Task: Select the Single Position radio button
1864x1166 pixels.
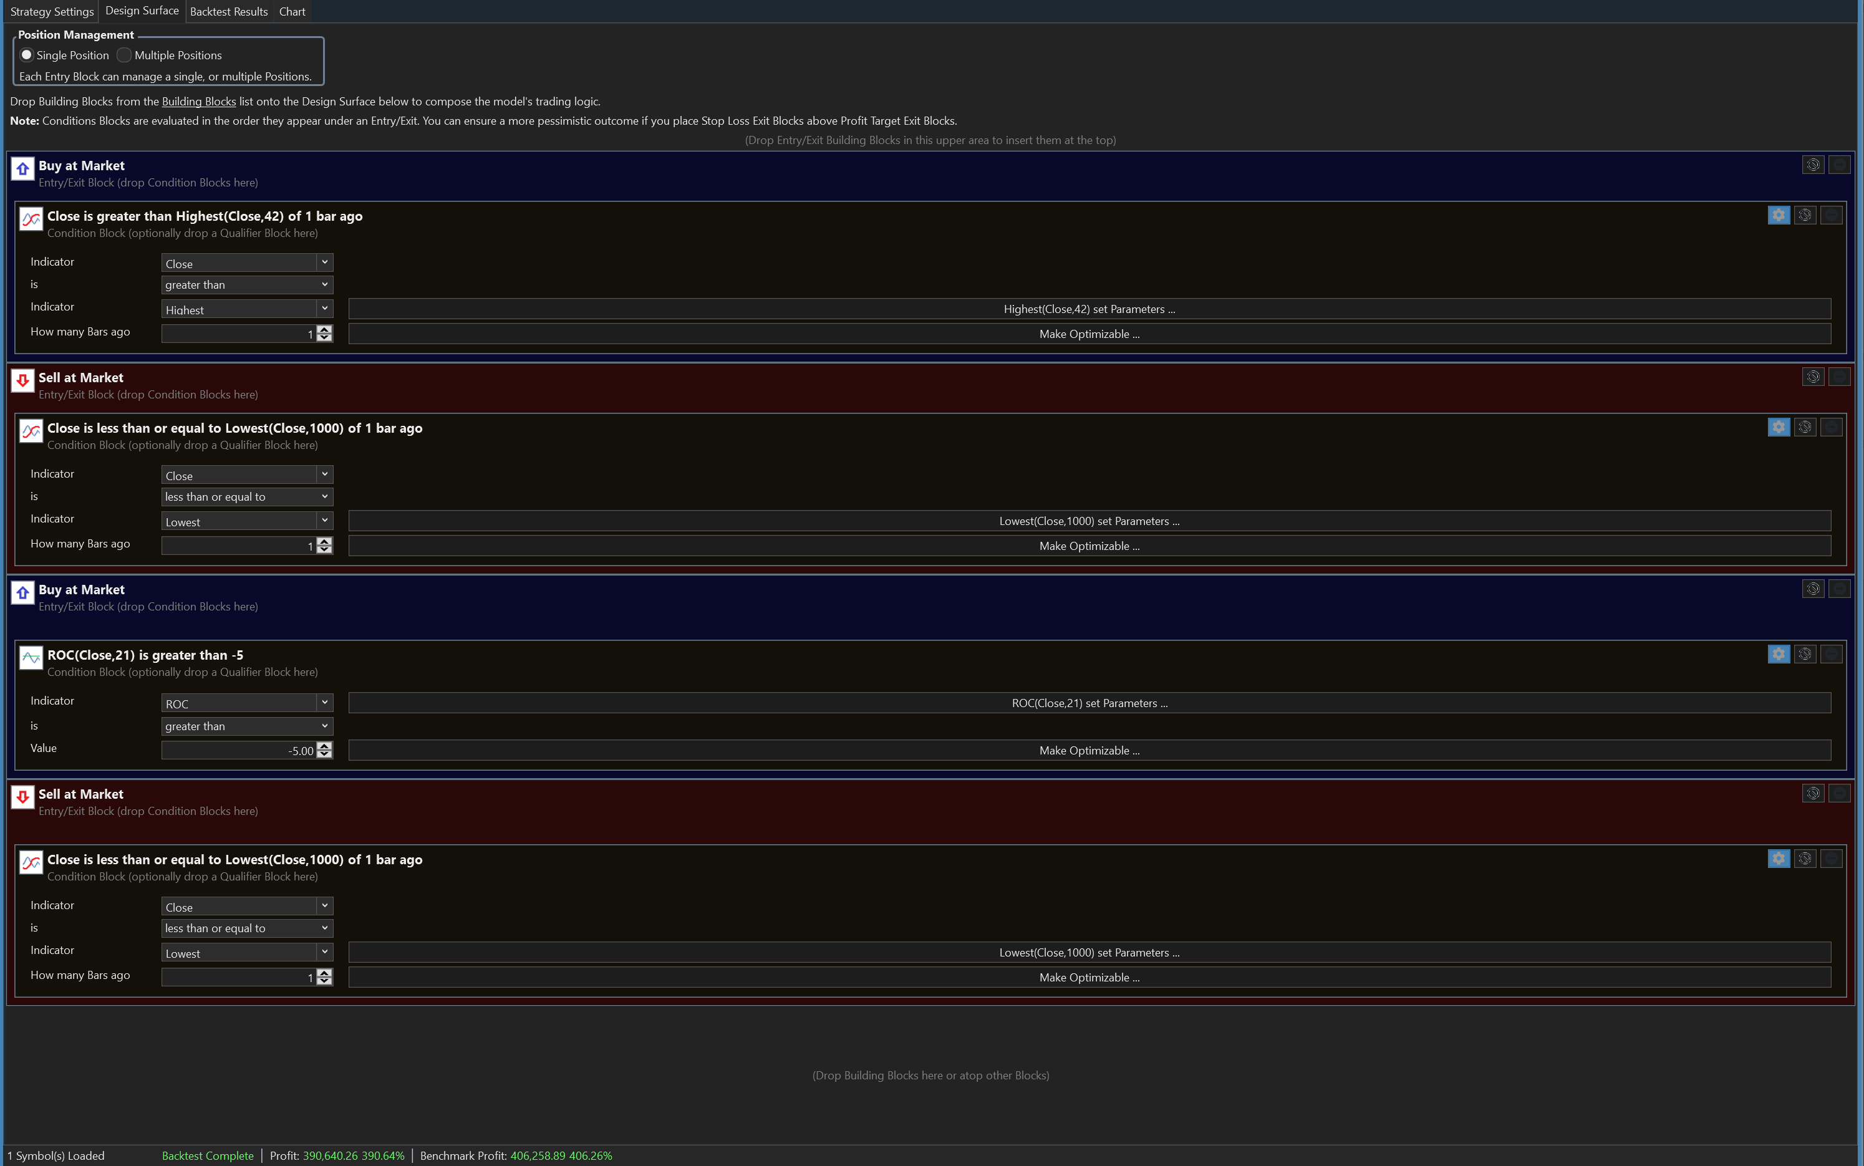Action: tap(26, 55)
